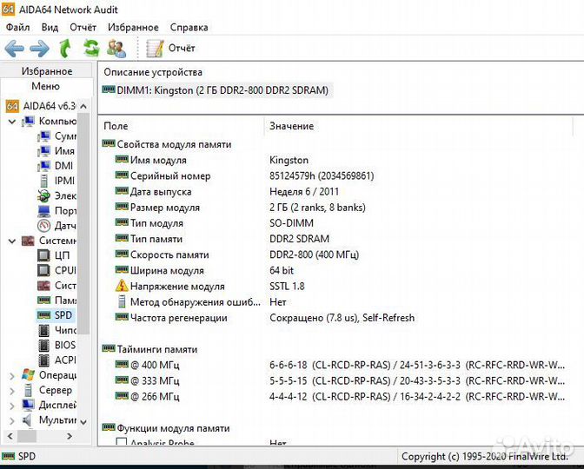Viewport: 584px width, 469px height.
Task: Expand the Операционная система tree branch
Action: point(12,375)
